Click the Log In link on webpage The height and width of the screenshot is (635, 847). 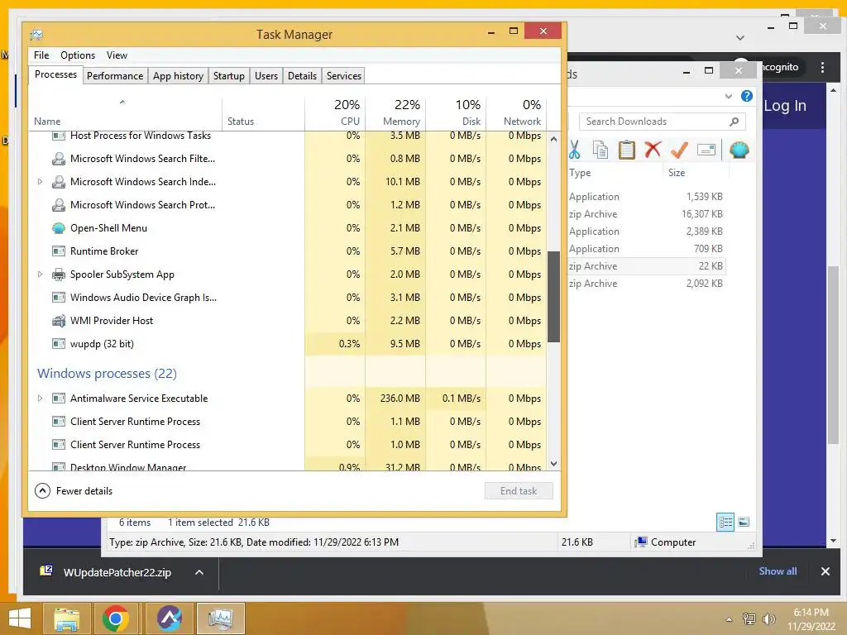pyautogui.click(x=785, y=106)
